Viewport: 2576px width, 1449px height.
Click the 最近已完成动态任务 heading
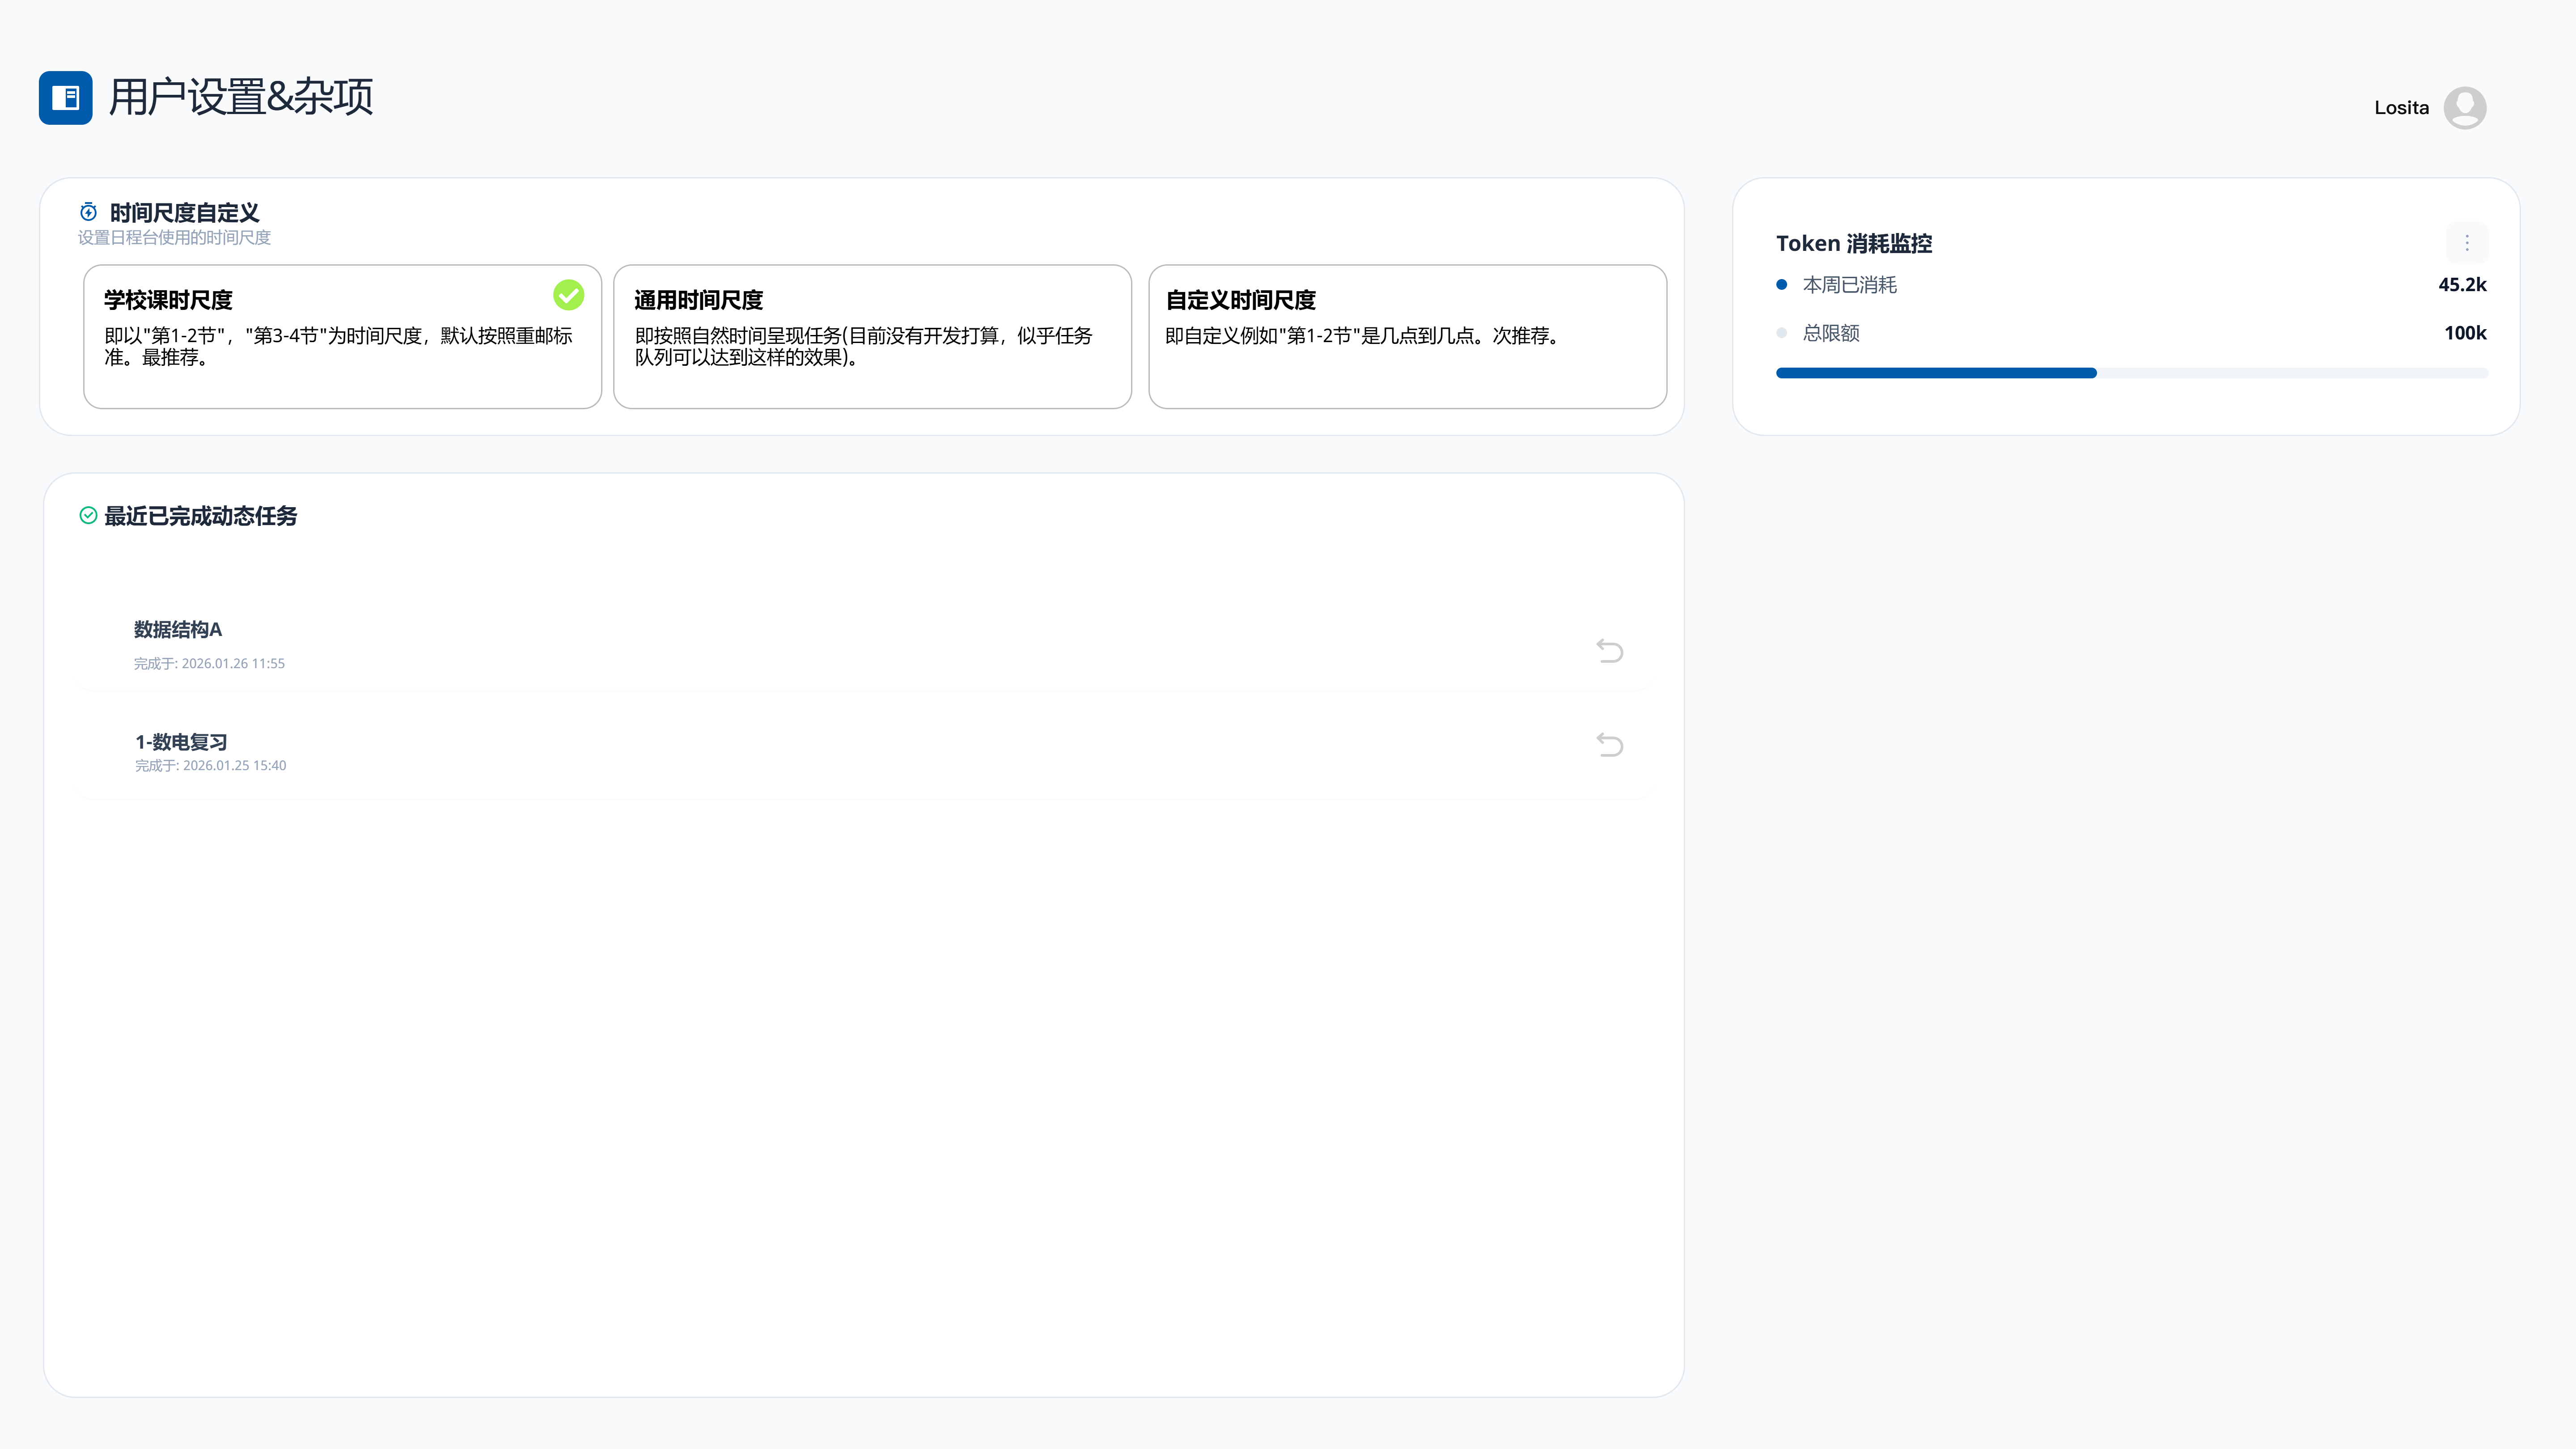[x=201, y=516]
